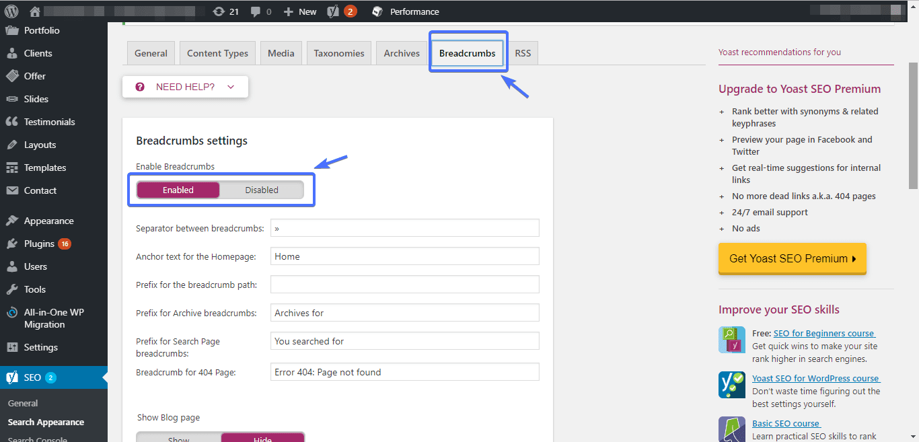Click Prefix for the breadcrumb path field
This screenshot has width=919, height=442.
point(405,285)
